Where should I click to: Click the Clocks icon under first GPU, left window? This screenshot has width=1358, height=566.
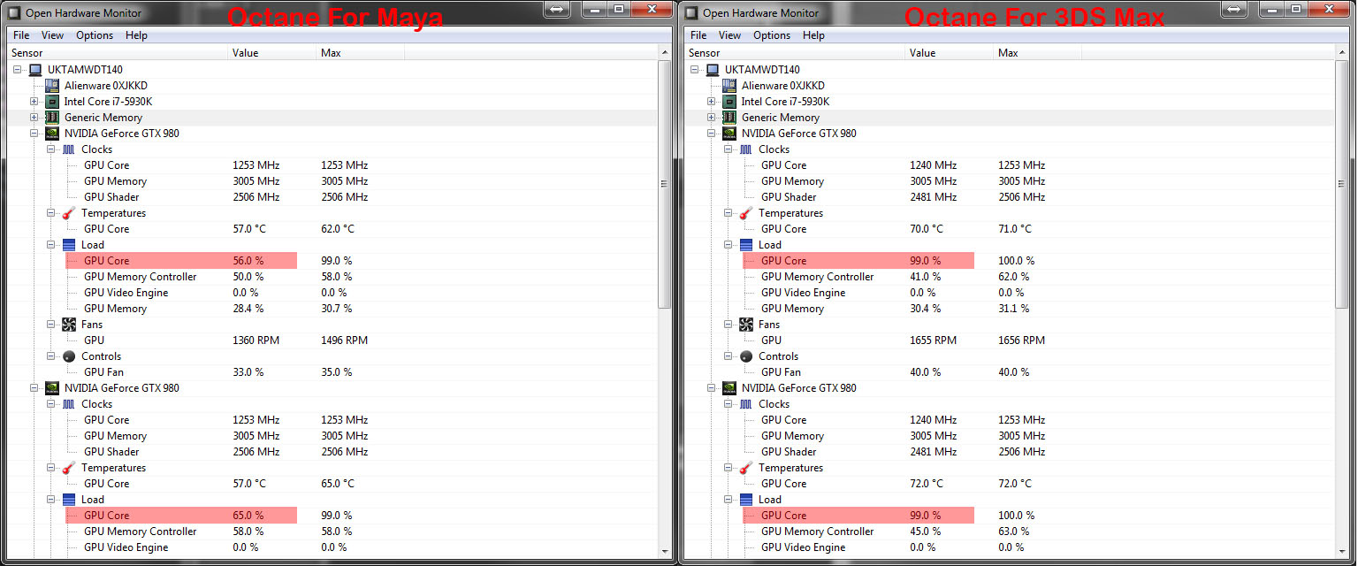click(69, 149)
